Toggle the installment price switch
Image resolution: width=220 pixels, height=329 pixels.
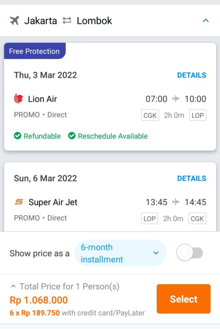[x=189, y=253]
